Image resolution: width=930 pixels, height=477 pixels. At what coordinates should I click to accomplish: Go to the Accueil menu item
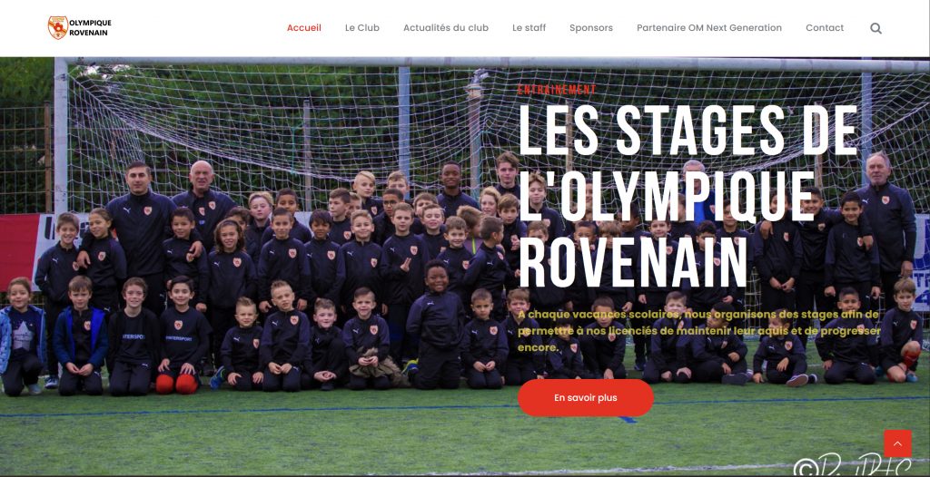point(303,28)
